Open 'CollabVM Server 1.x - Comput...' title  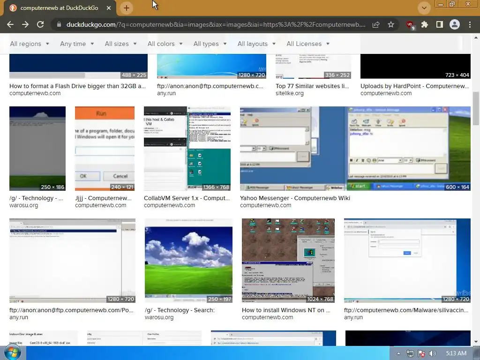(x=187, y=198)
